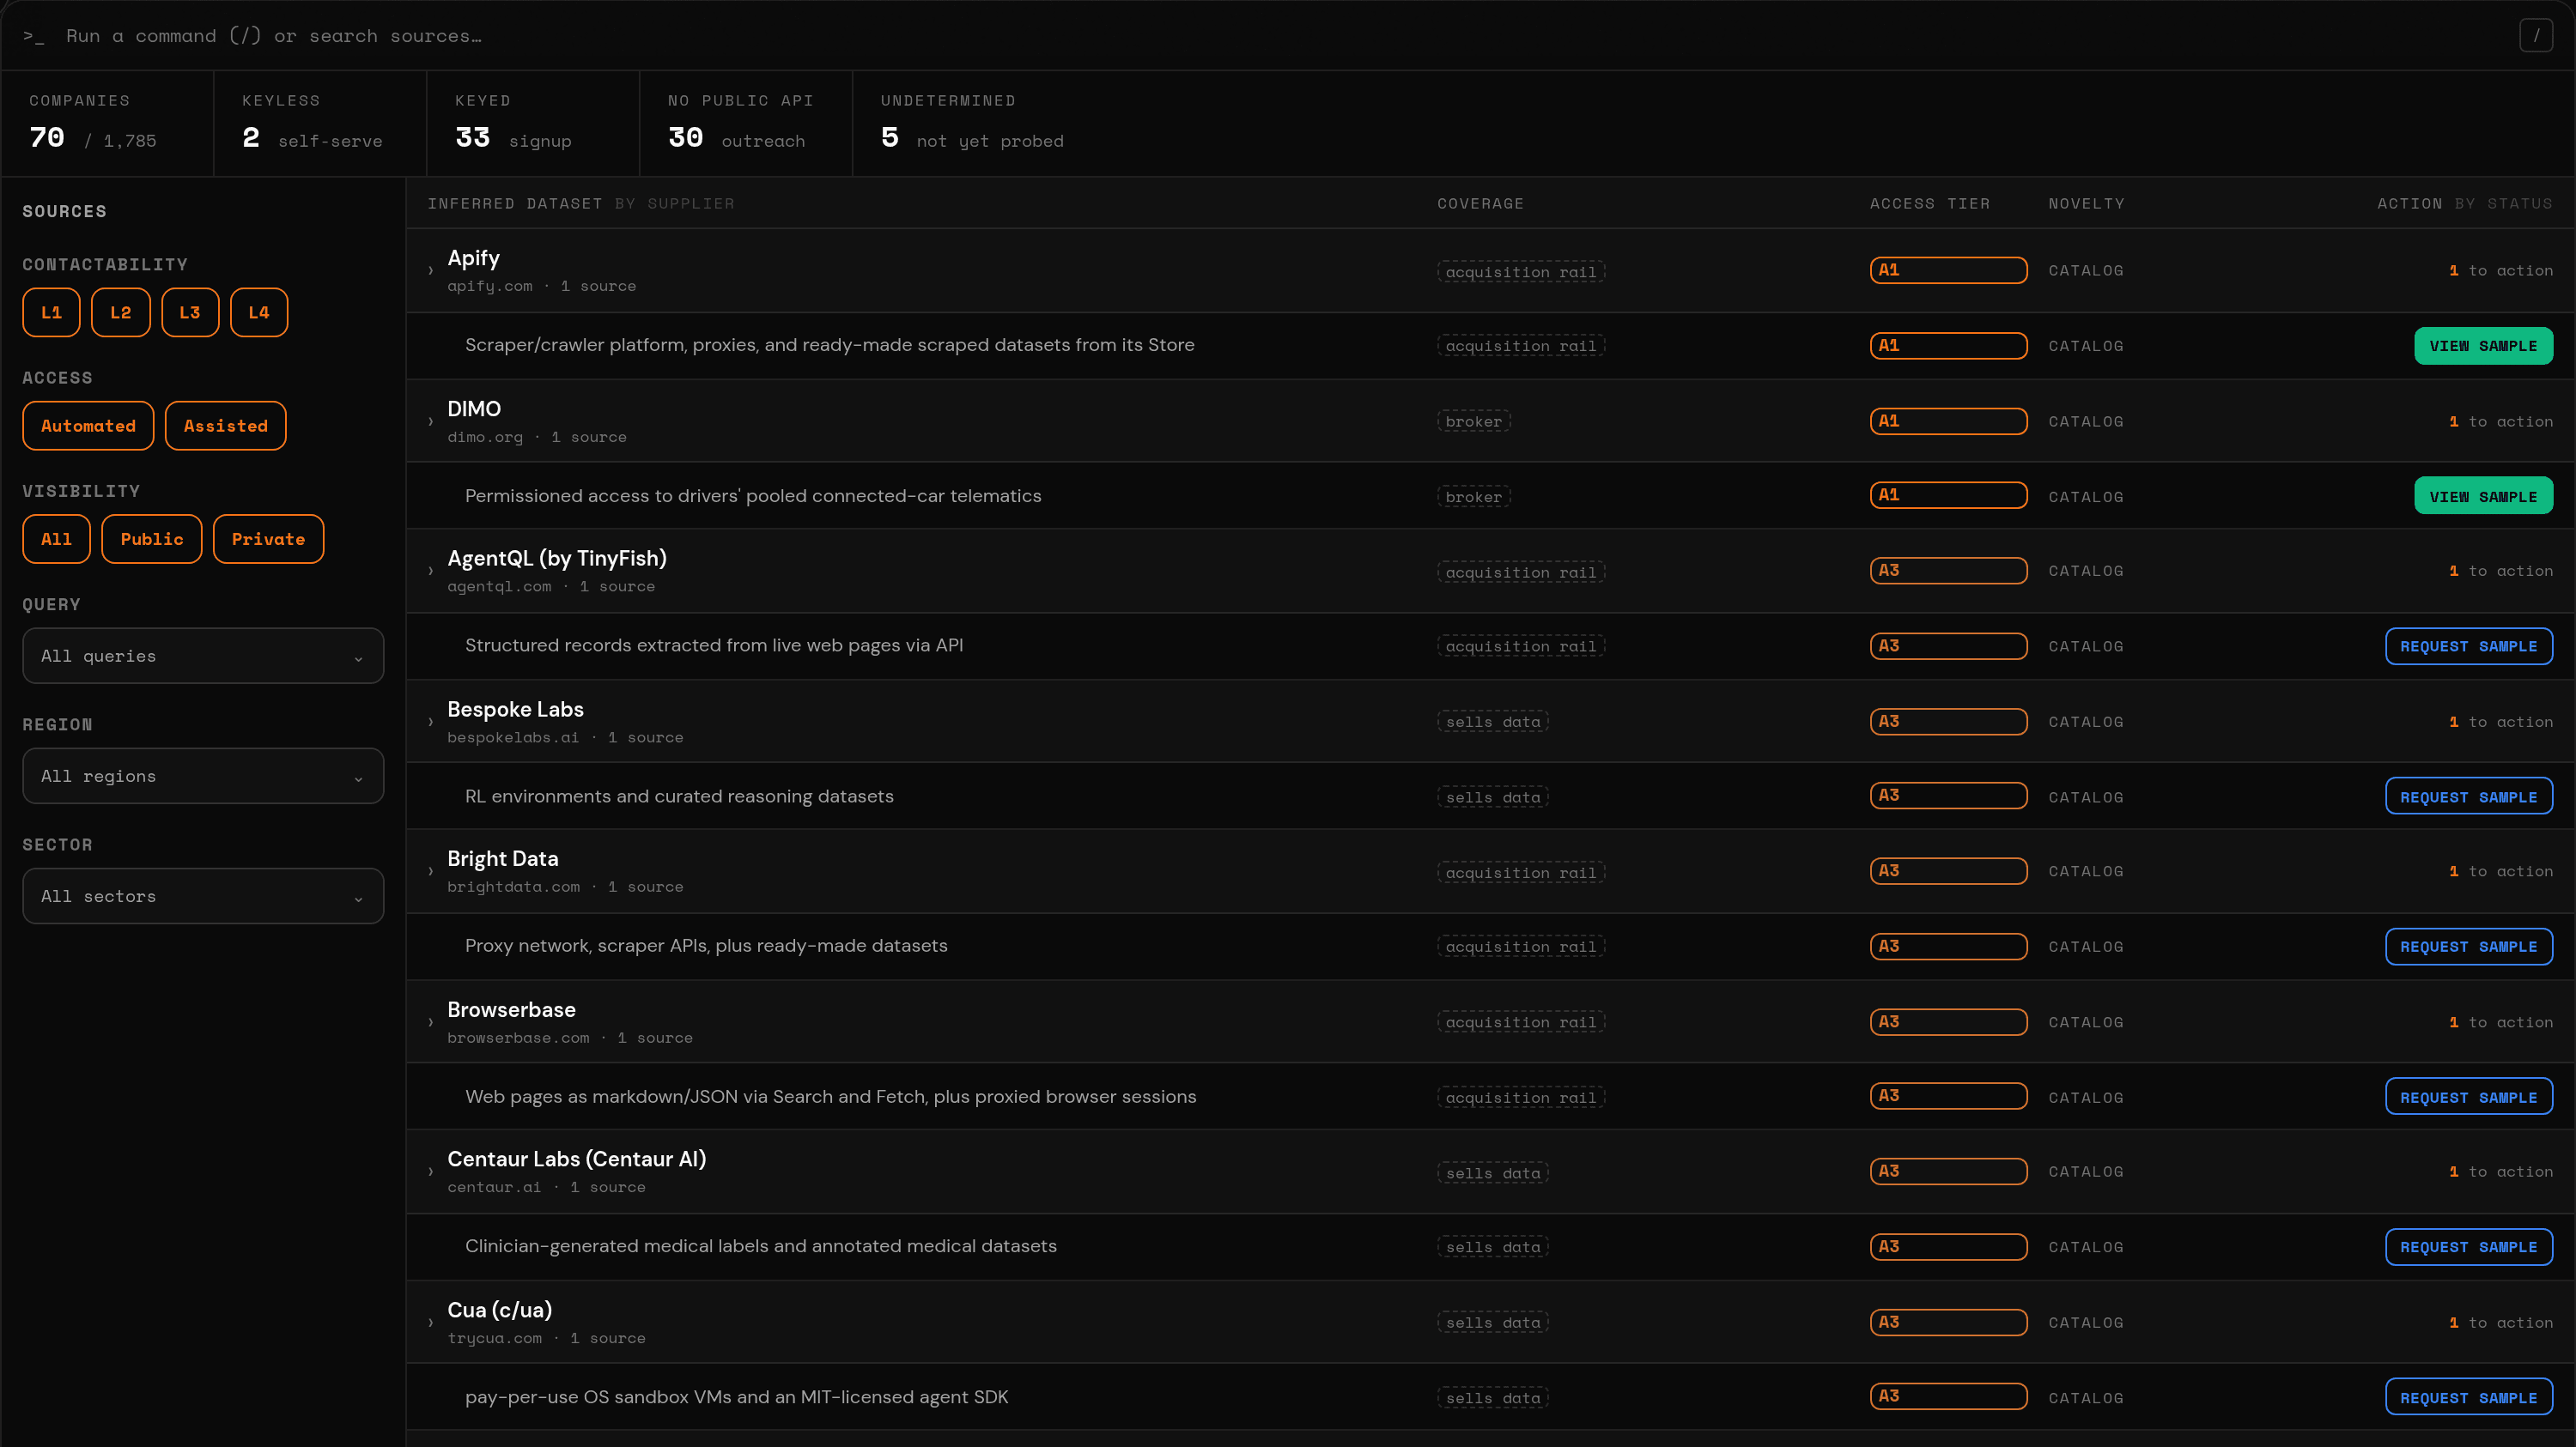2576x1447 pixels.
Task: Select the Private visibility filter
Action: (x=268, y=540)
